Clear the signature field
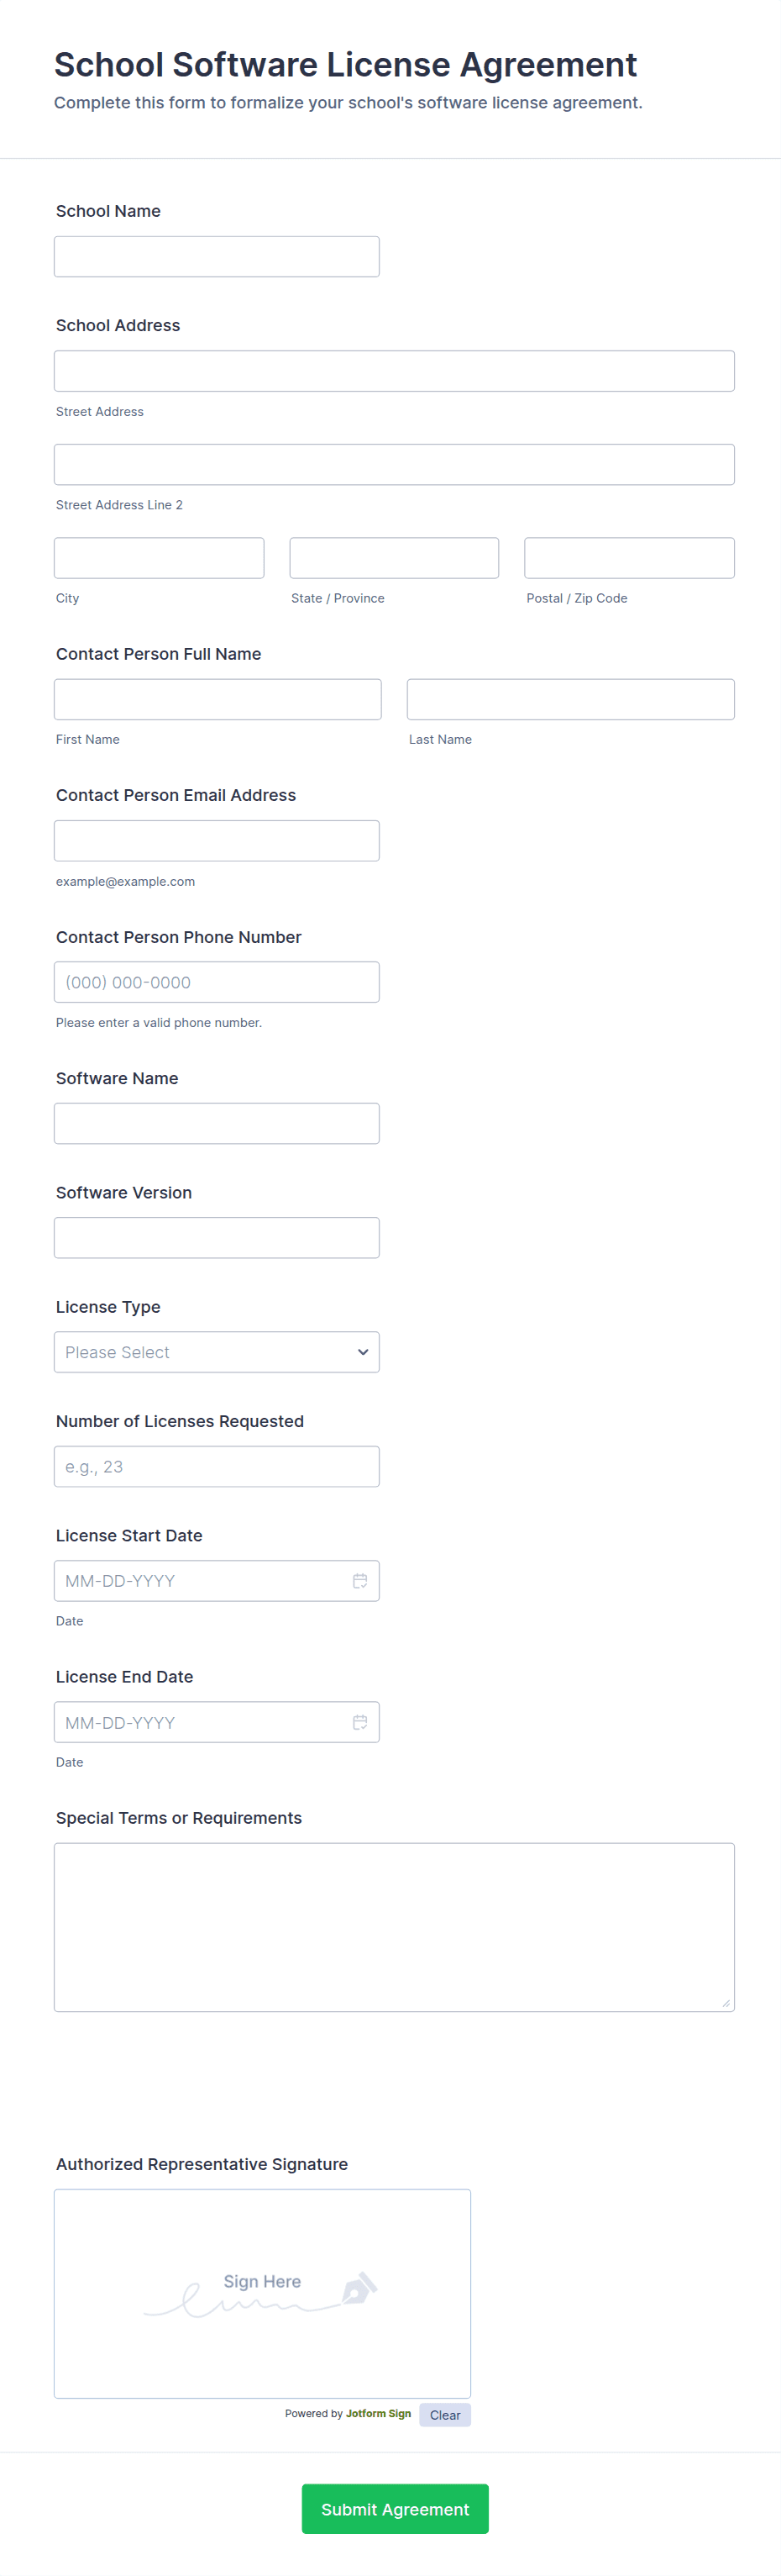The width and height of the screenshot is (781, 2576). pos(444,2414)
